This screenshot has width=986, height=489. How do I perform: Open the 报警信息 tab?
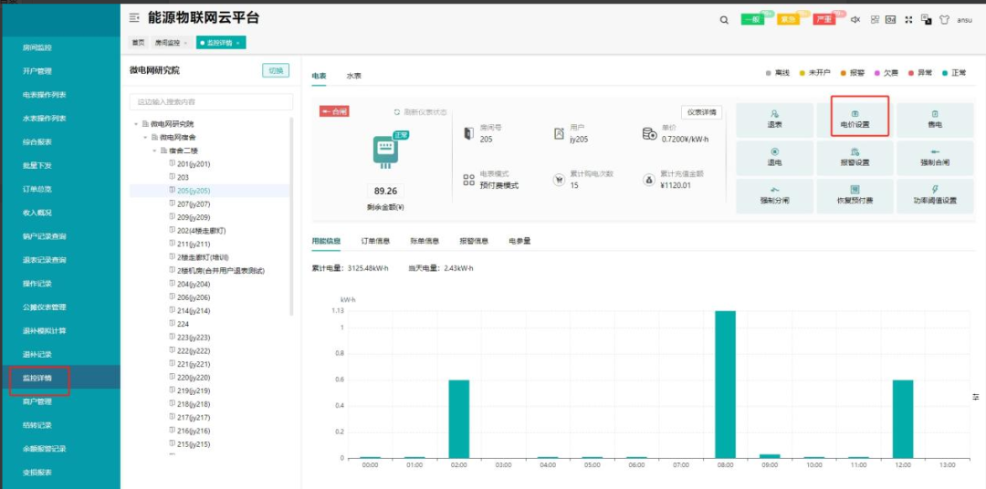click(x=474, y=241)
